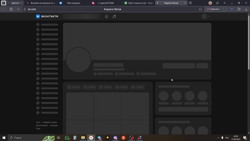Click the VKontakte logo

[x=47, y=16]
